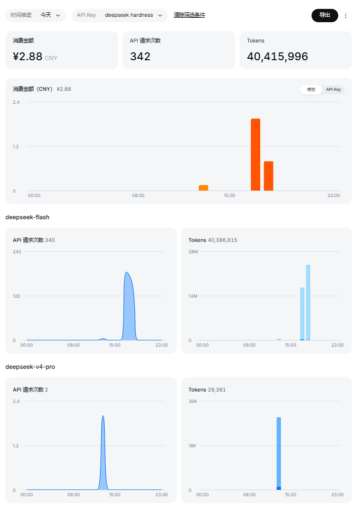
Task: Click the API 请求次数 2 chart title
Action: [x=31, y=390]
